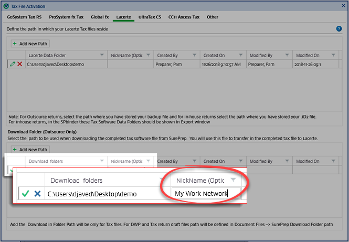Open filter for zoomed NickName column header
This screenshot has width=349, height=242.
[233, 180]
